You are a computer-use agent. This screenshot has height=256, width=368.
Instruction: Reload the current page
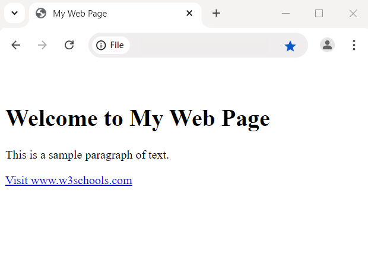(x=69, y=45)
